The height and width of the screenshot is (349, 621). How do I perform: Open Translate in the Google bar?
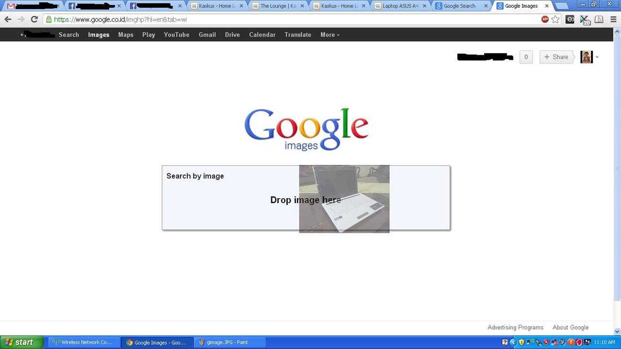[298, 35]
